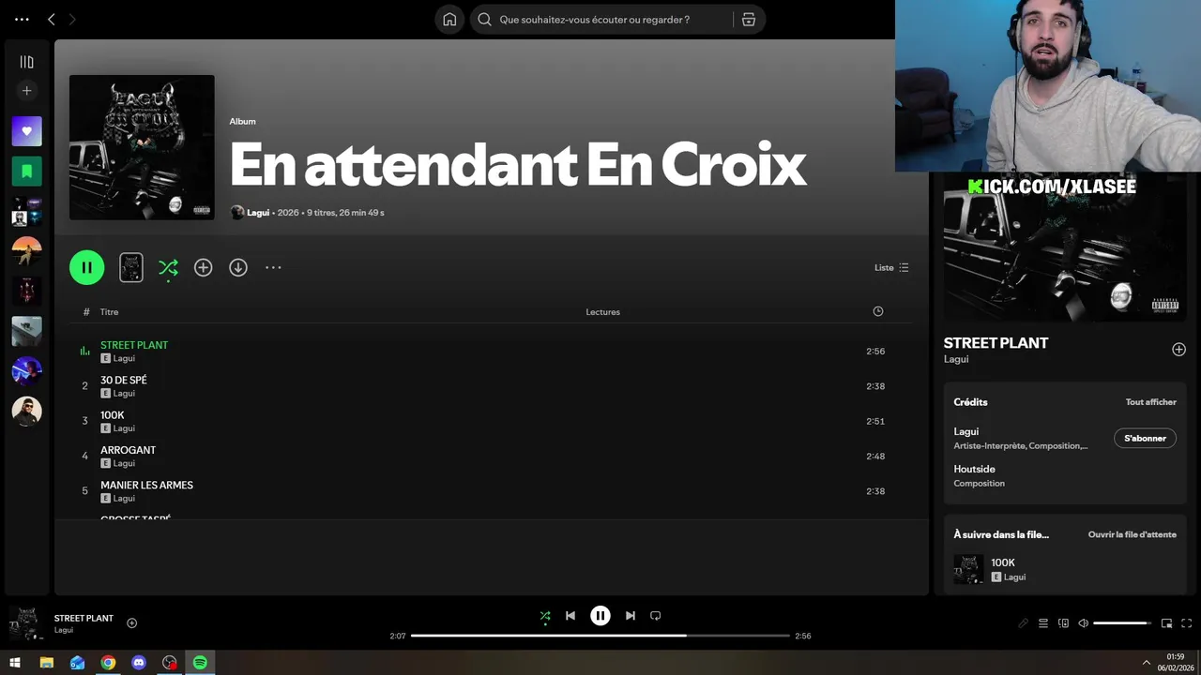
Task: Open sunset artist in sidebar
Action: [26, 251]
